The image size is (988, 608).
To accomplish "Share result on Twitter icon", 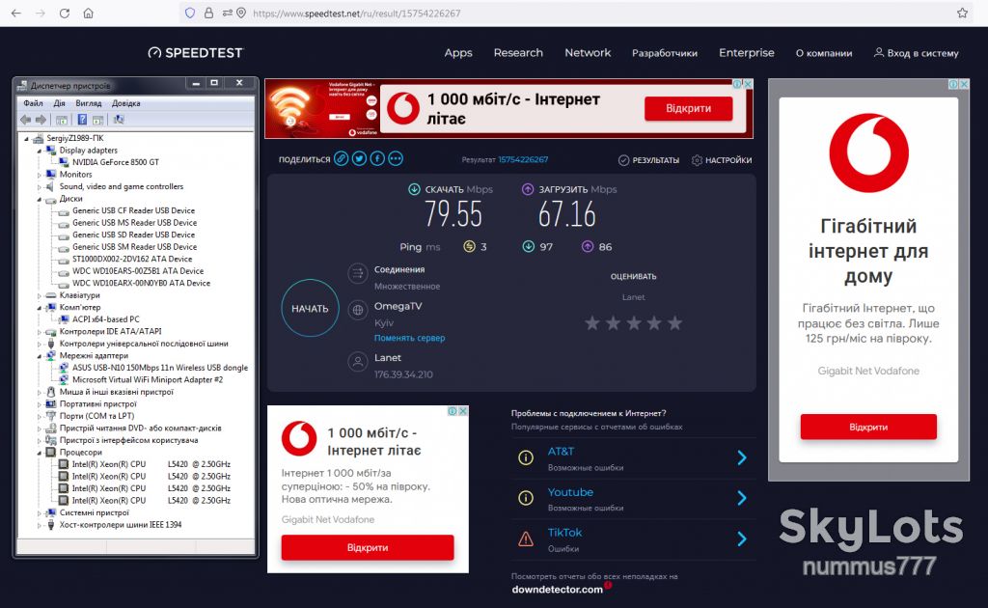I will click(359, 159).
